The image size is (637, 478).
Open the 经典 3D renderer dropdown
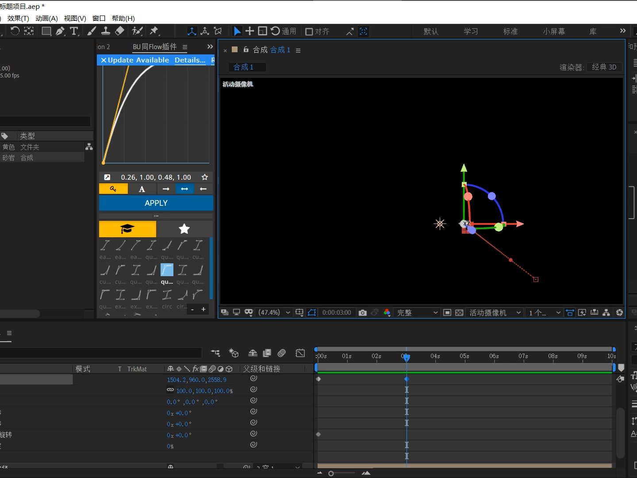pos(604,67)
